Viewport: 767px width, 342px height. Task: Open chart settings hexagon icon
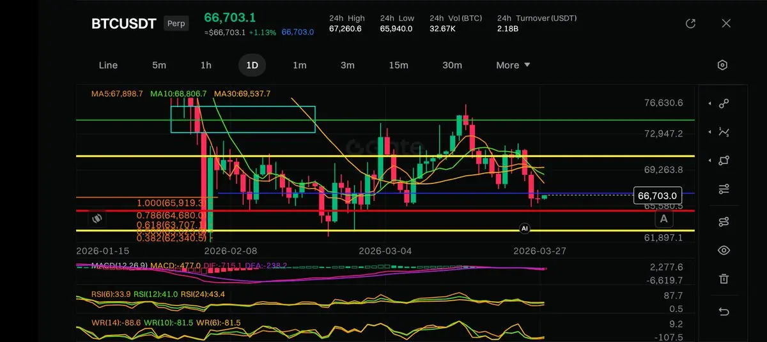[722, 65]
